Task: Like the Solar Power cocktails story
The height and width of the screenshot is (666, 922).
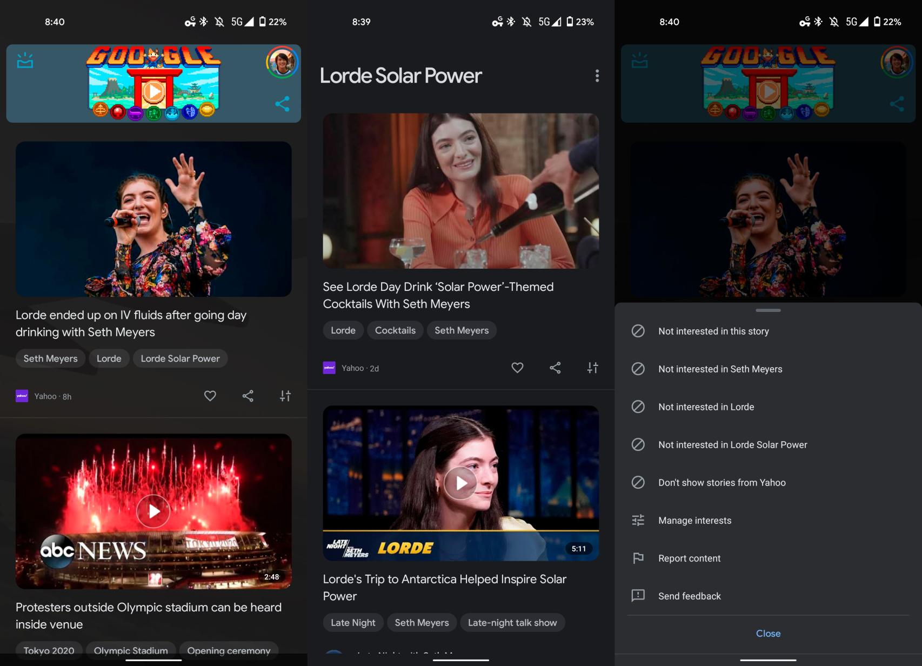Action: pos(517,368)
